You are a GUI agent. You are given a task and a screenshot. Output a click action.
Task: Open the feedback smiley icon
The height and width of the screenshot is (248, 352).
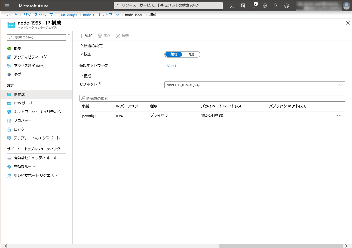(286, 6)
